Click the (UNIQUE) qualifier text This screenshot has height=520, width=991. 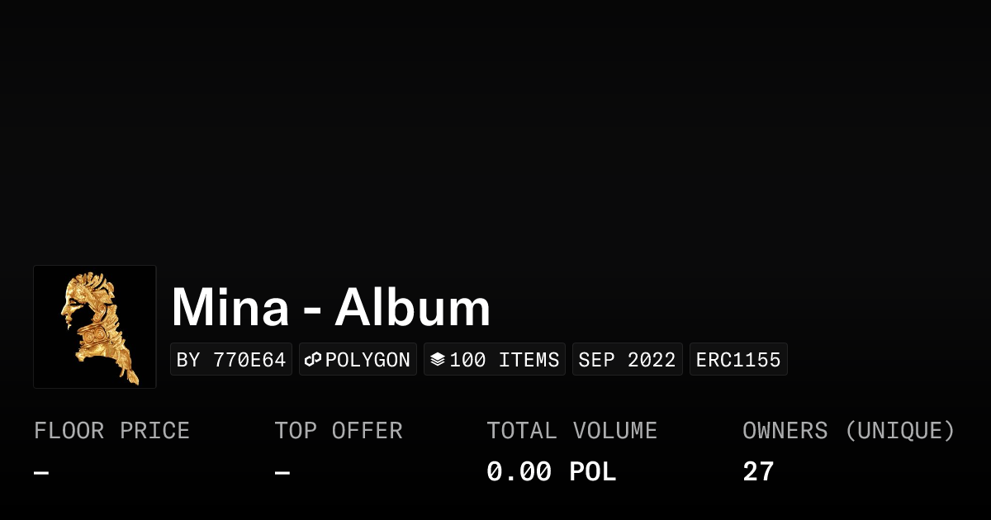899,431
